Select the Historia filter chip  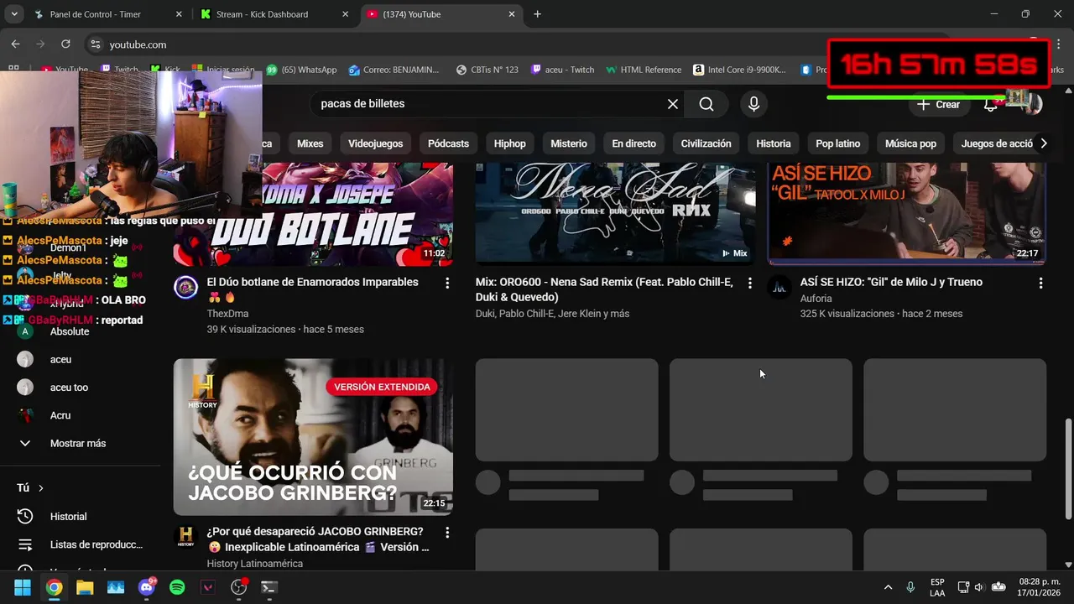(774, 143)
